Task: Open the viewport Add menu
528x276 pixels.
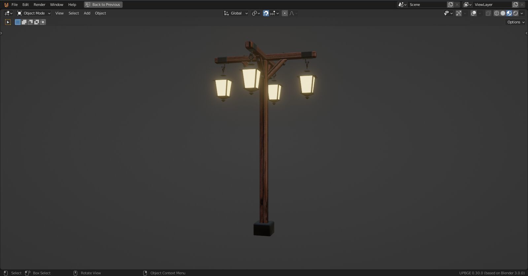Action: [87, 13]
